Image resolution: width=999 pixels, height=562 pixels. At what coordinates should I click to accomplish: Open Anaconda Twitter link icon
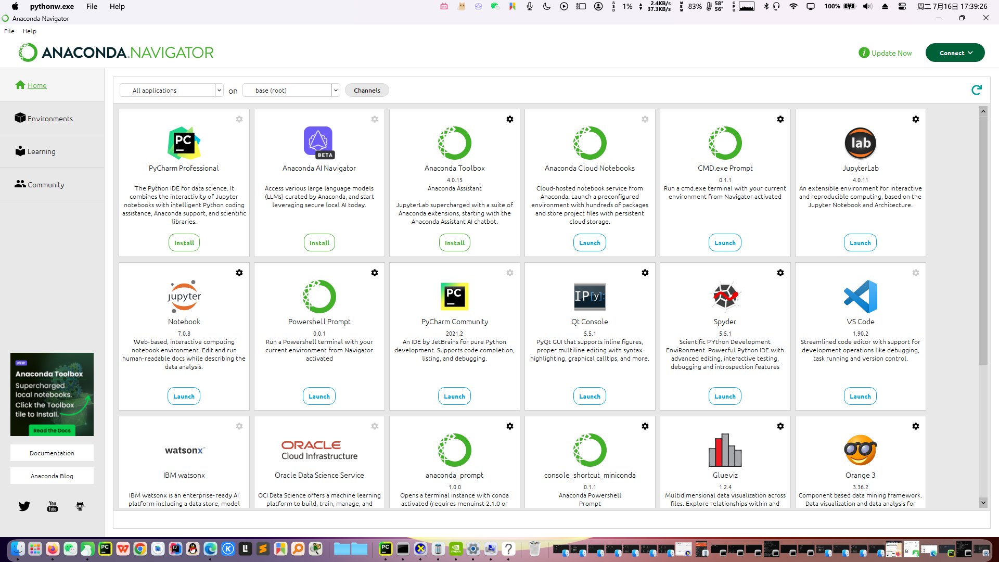[x=24, y=506]
